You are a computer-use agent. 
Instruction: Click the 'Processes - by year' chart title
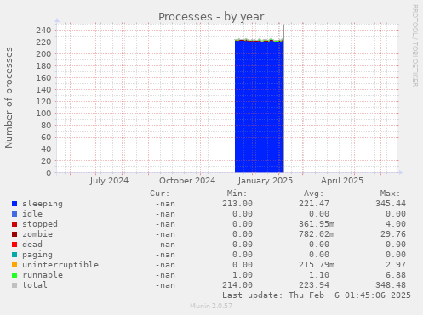pyautogui.click(x=211, y=17)
